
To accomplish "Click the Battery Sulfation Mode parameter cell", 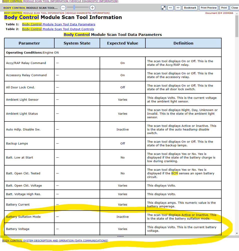I will pos(29,217).
